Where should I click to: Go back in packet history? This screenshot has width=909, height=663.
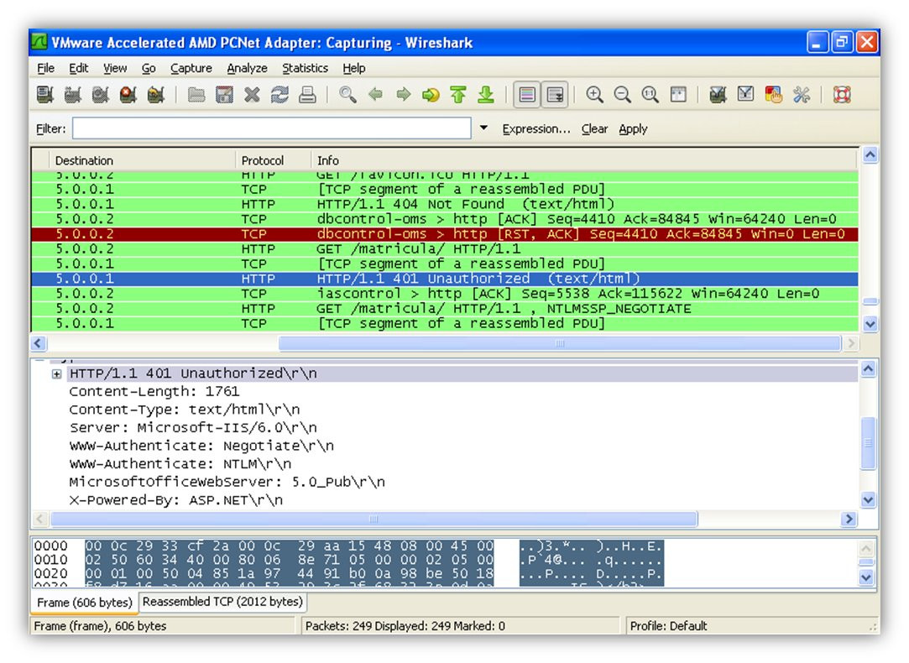coord(376,95)
